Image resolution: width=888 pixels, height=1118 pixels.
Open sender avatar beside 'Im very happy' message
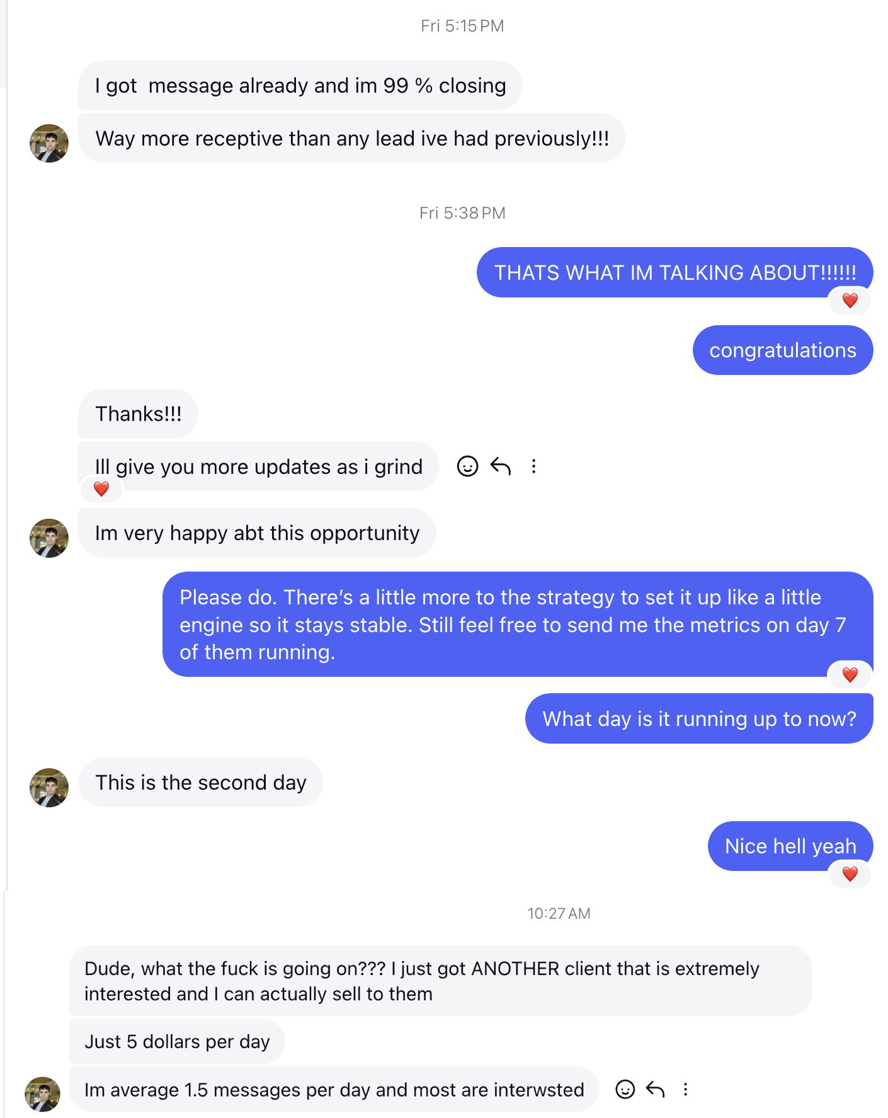[49, 538]
